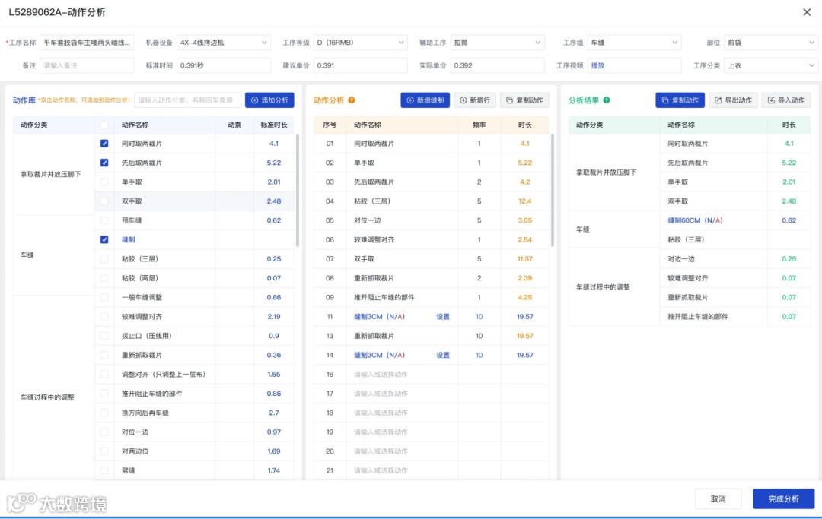Close the 动作分析 dialog with X

click(x=807, y=12)
